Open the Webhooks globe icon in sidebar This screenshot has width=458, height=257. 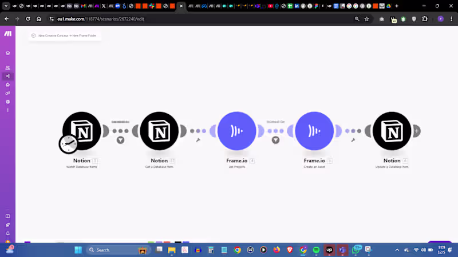point(8,102)
